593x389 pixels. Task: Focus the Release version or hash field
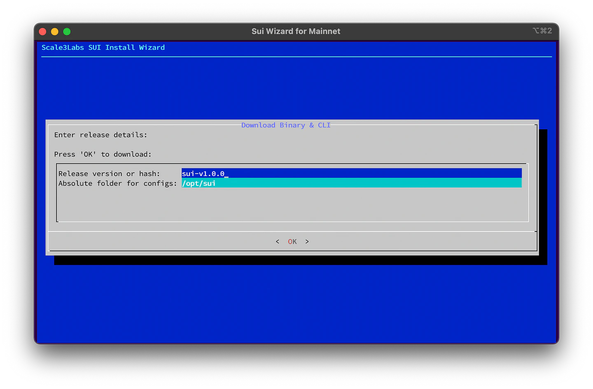coord(352,173)
